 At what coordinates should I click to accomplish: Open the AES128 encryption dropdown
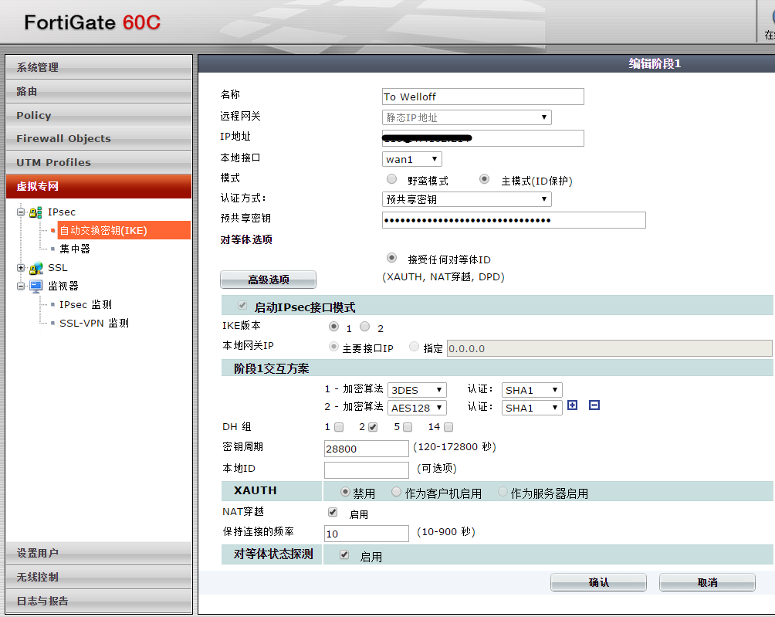417,408
